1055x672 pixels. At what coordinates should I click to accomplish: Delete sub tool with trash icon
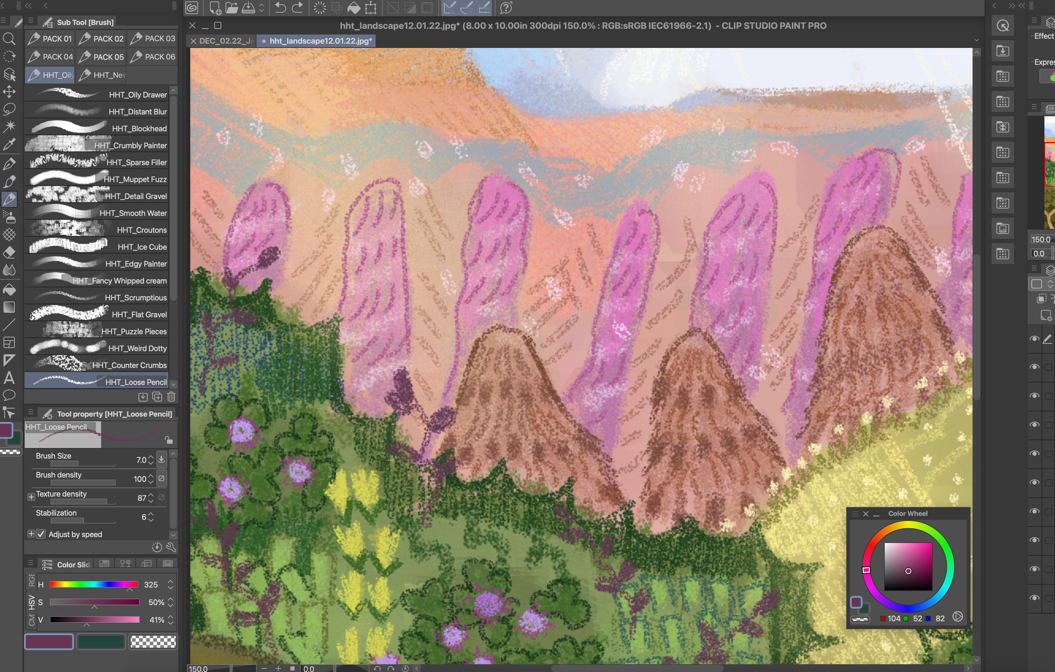pyautogui.click(x=171, y=397)
